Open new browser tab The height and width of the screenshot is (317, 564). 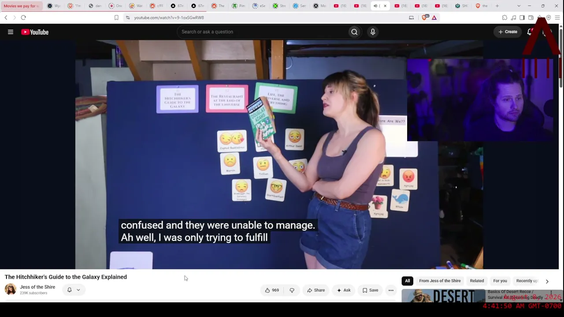click(497, 6)
